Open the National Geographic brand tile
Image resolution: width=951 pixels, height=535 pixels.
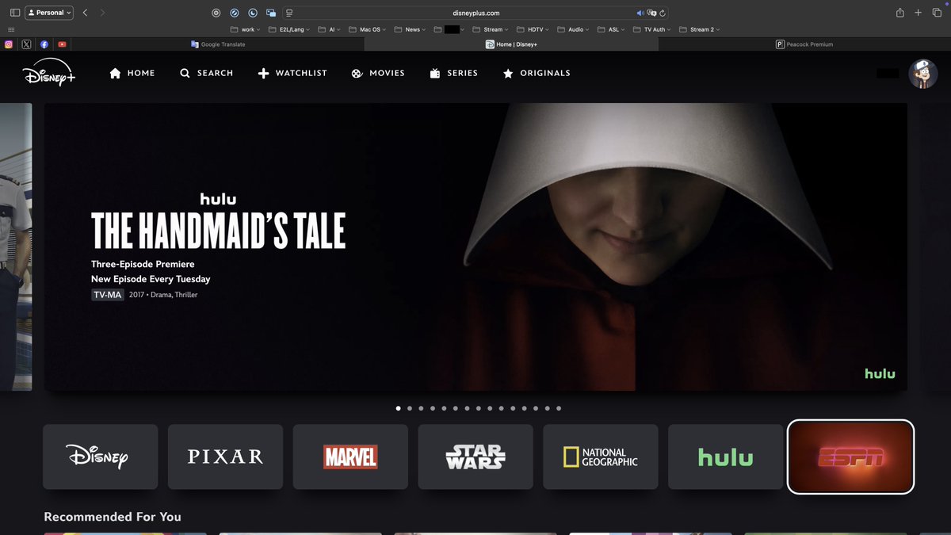point(601,457)
